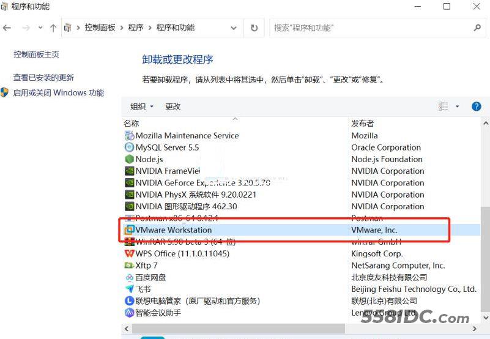Select the Node.js program name
Viewport: 490px width, 339px height.
(x=149, y=160)
